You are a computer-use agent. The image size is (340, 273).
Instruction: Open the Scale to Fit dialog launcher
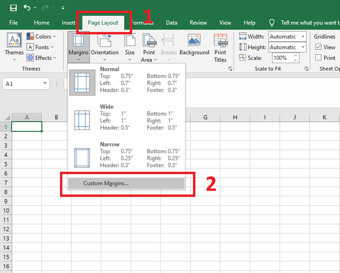coord(307,69)
